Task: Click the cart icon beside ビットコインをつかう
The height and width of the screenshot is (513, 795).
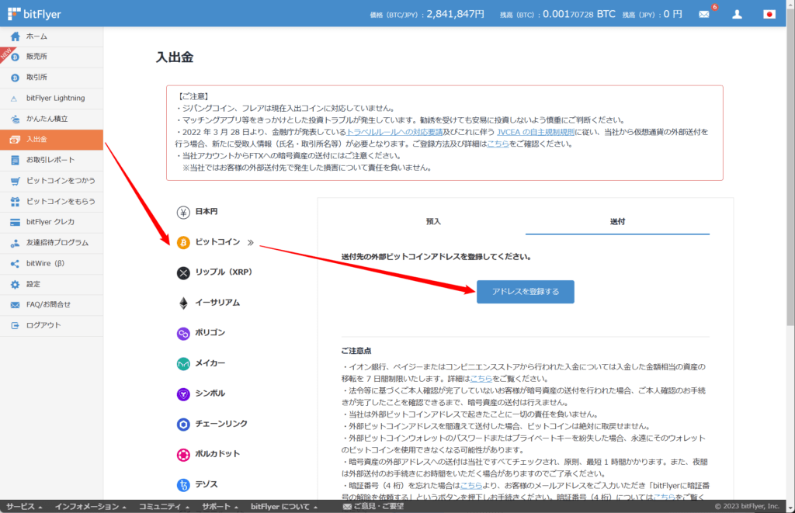Action: coord(16,181)
